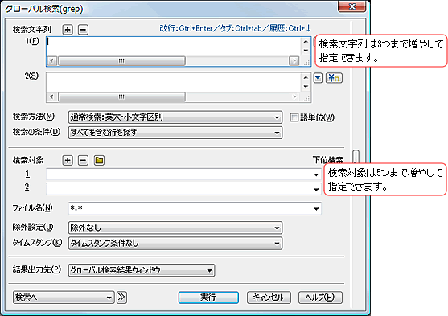Viewport: 448px width, 316px height.
Task: Click scroll-right arrow in string 1 field
Action: coord(294,61)
